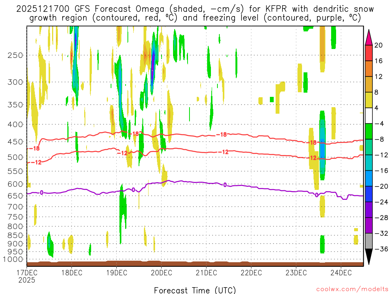Click the 300 pressure level label
The height and width of the screenshot is (294, 392).
[x=15, y=82]
